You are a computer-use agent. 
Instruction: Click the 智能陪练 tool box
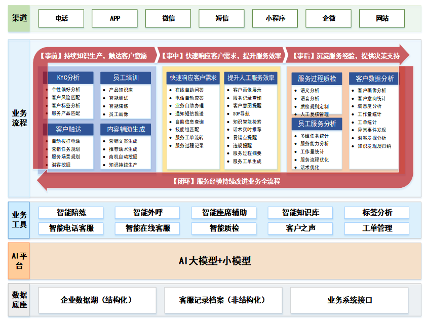coord(71,213)
